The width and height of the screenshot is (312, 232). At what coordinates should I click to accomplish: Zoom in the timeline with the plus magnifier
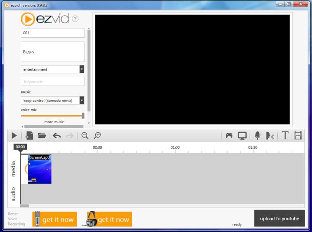(x=97, y=136)
